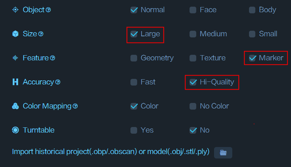Choose the Fast accuracy checkbox
Screen dimensions: 291x167
pos(134,82)
